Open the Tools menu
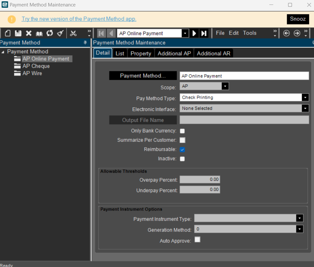Screen dimensions: 314x267 (250, 33)
